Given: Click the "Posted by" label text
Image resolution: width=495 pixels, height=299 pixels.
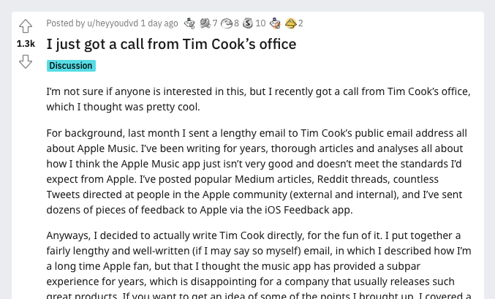Looking at the screenshot, I should [64, 23].
